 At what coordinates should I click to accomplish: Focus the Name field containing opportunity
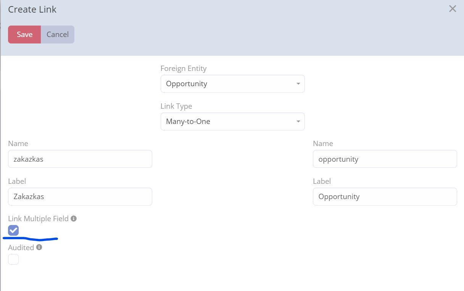coord(385,159)
